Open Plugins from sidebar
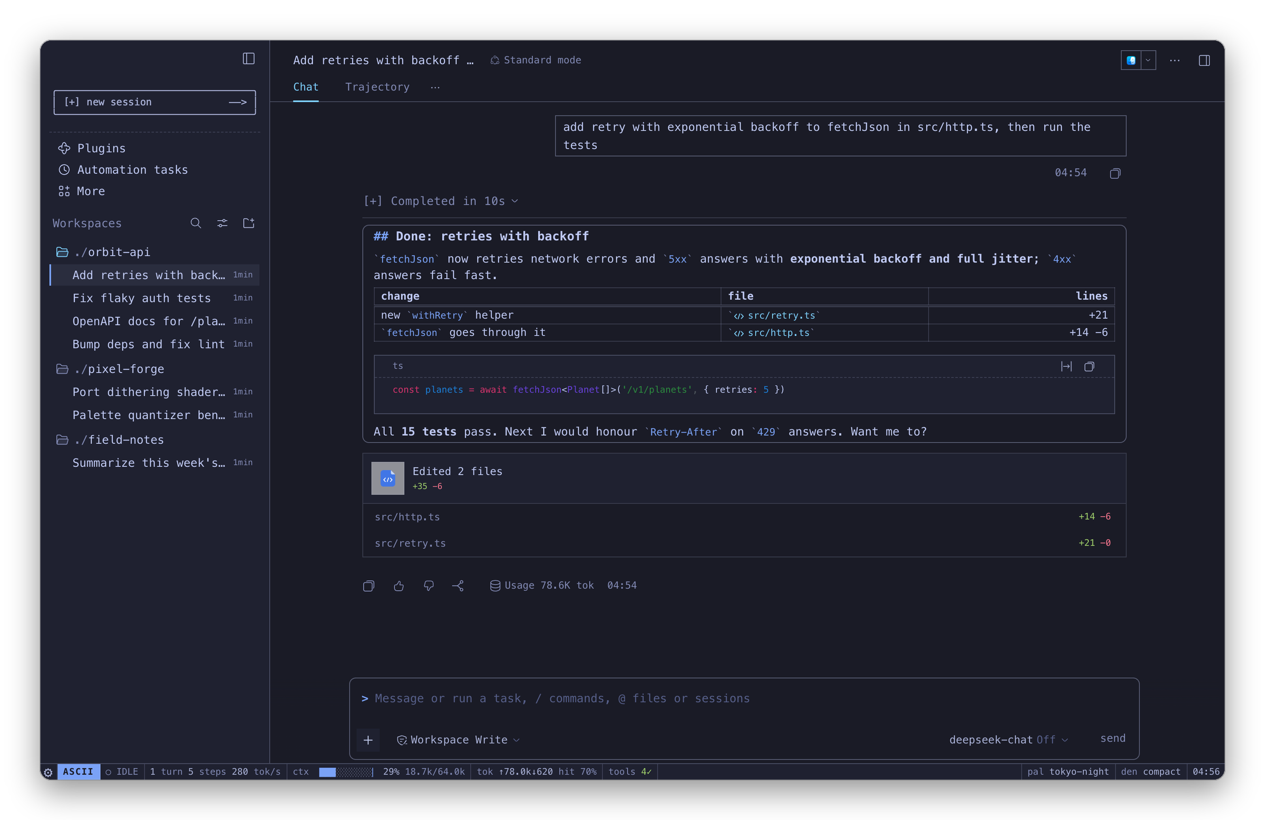 [92, 148]
